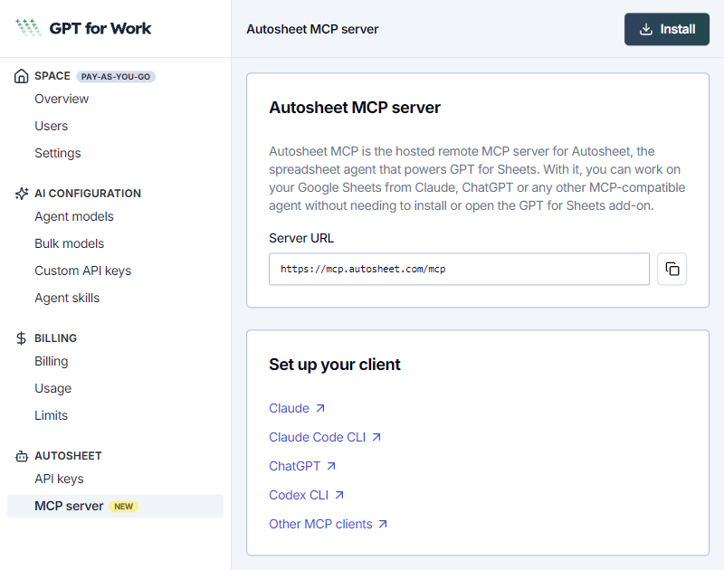Click the Autosheet robot icon

click(21, 456)
